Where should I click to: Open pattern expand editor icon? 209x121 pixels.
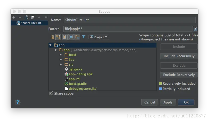click(196, 29)
